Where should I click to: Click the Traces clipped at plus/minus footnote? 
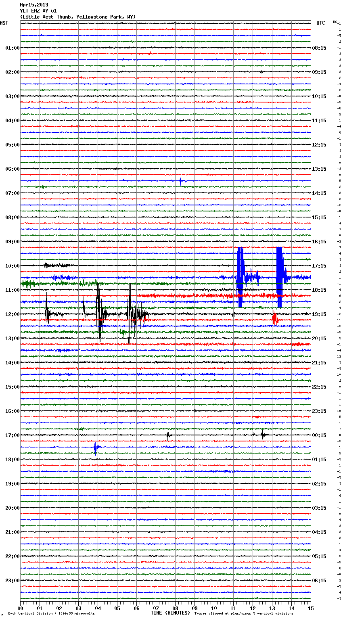tap(244, 613)
